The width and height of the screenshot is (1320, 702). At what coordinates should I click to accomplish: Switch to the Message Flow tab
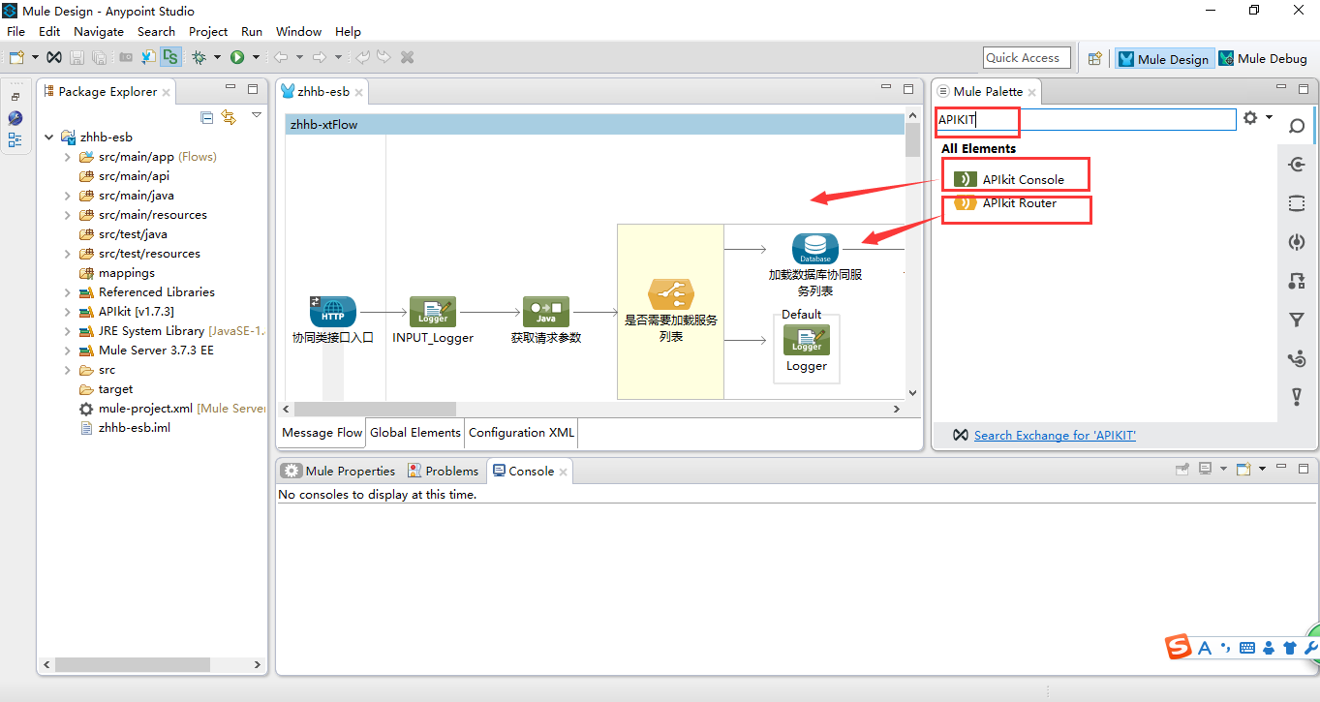[322, 433]
